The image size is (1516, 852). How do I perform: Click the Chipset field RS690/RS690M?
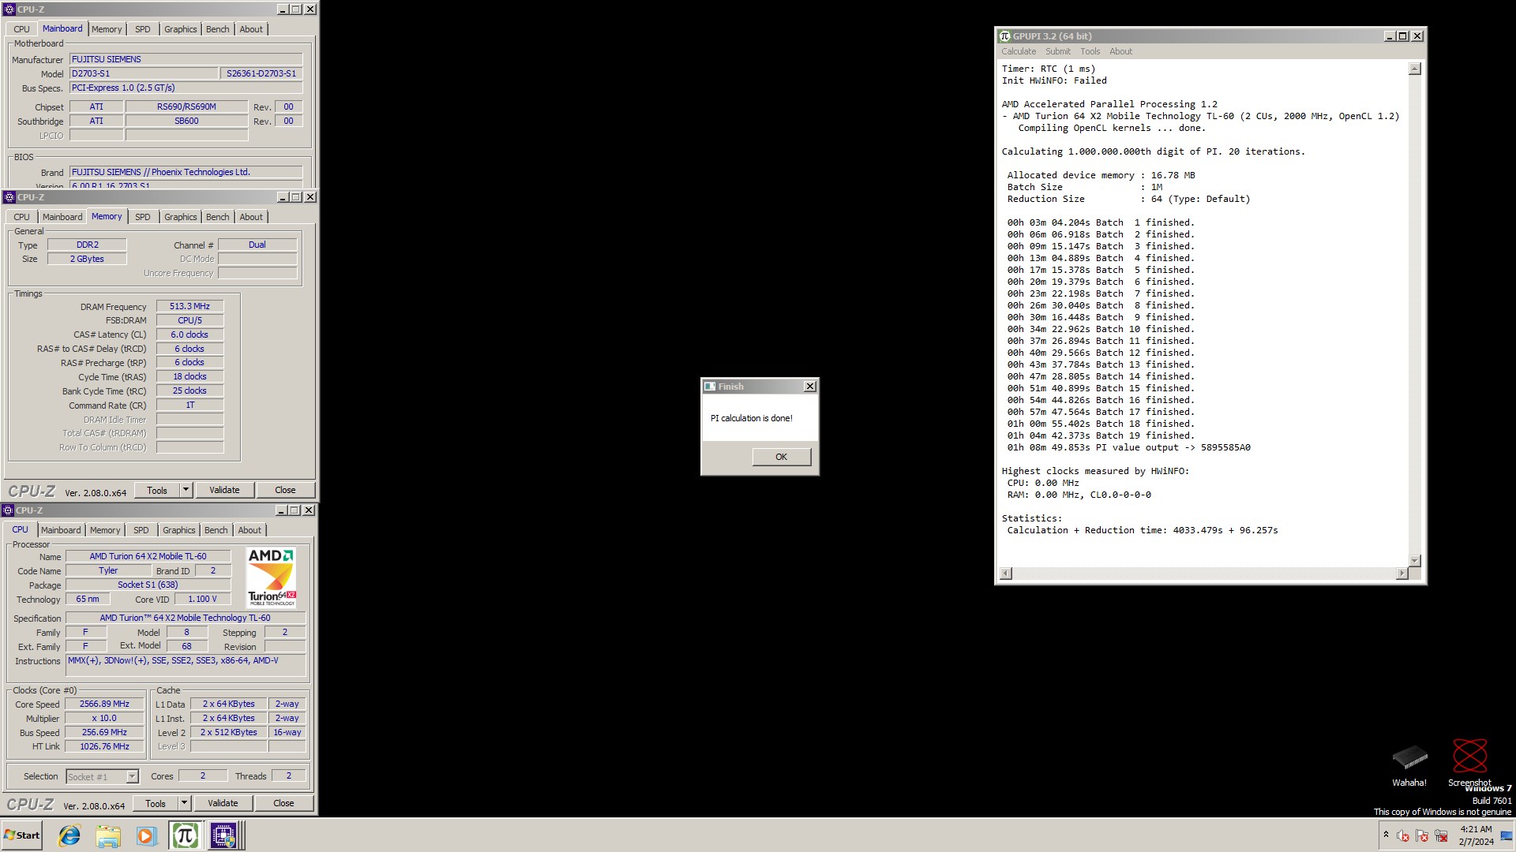pos(186,106)
